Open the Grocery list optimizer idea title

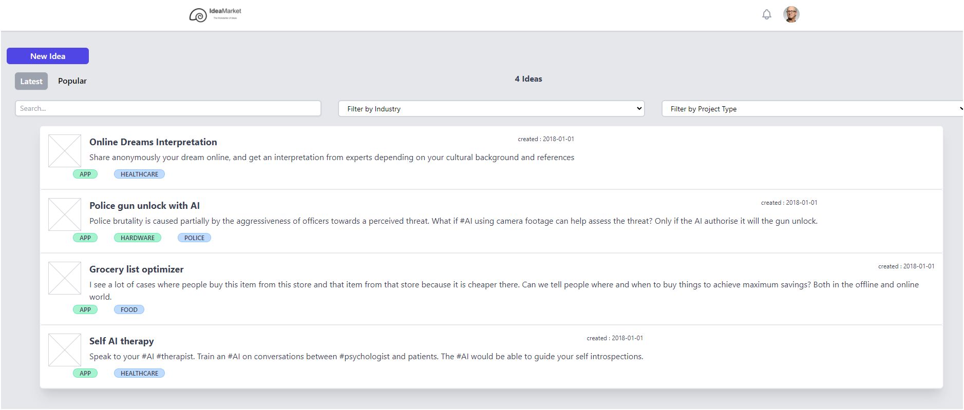136,269
